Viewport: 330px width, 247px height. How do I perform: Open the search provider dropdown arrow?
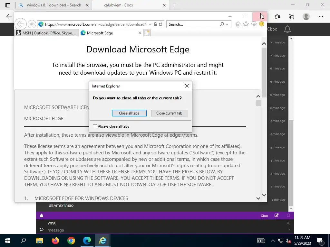(x=227, y=24)
